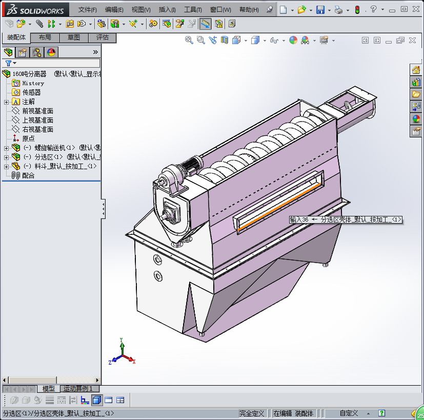Select the Linear Component Pattern icon
The height and width of the screenshot is (420, 424).
pos(51,24)
